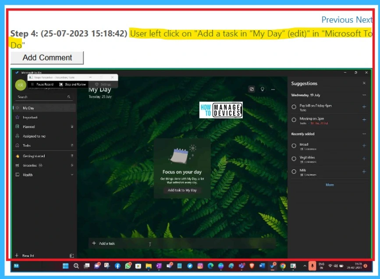Viewport: 380px width, 279px height.
Task: Open Brave browser from the taskbar
Action: pos(252,266)
